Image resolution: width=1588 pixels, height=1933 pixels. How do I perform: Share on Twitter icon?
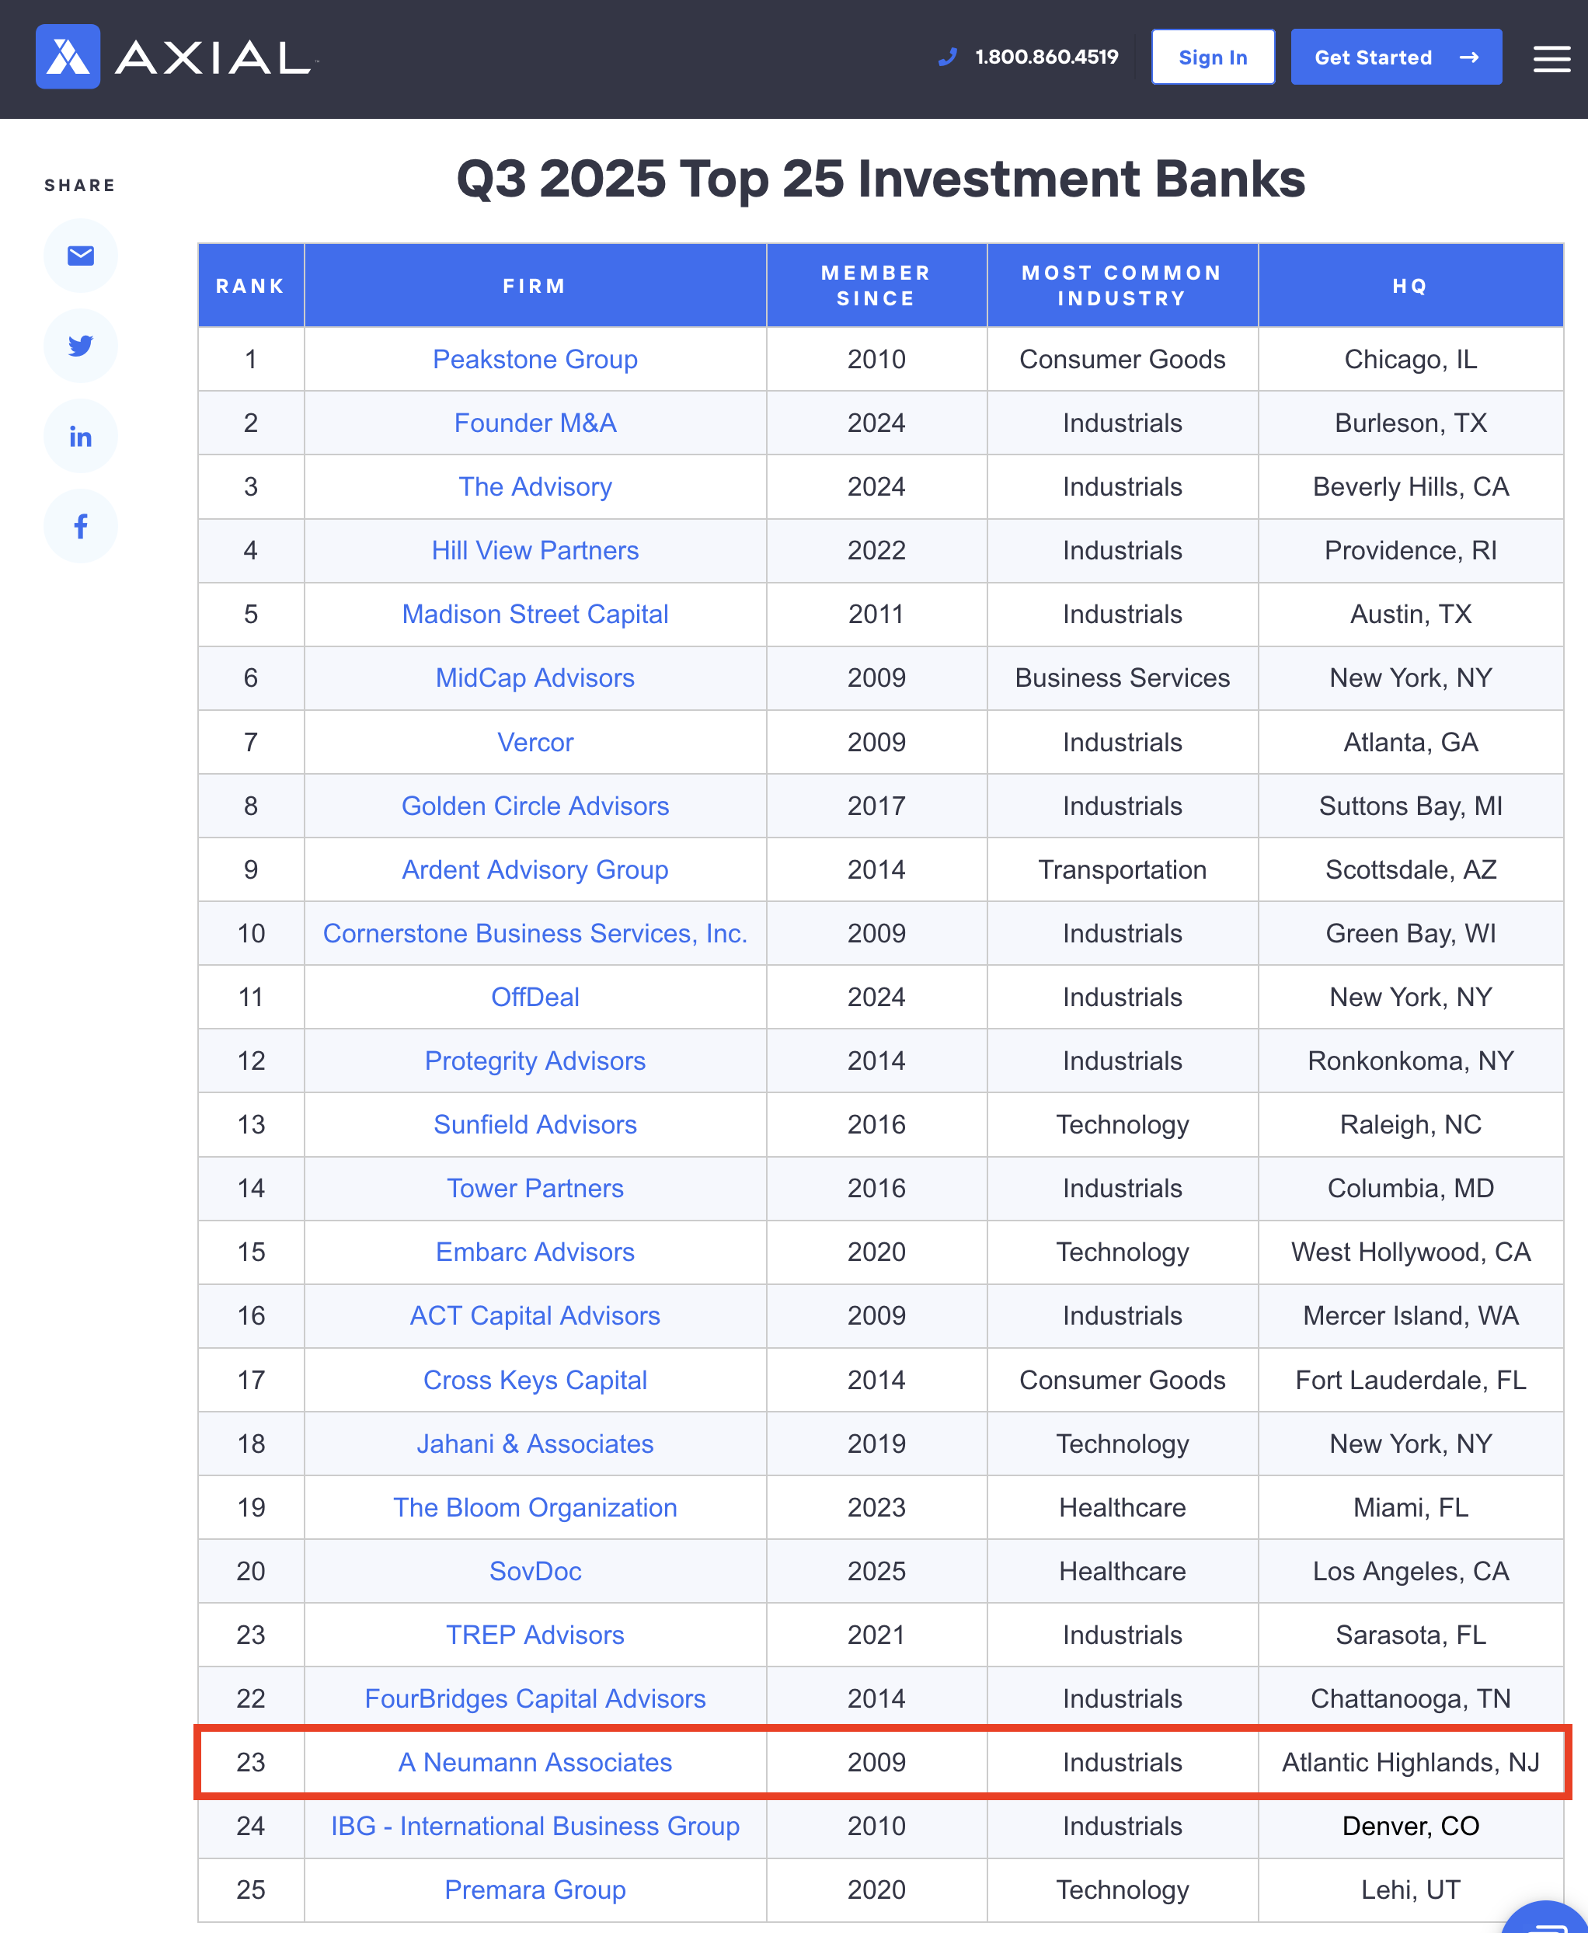(x=81, y=346)
